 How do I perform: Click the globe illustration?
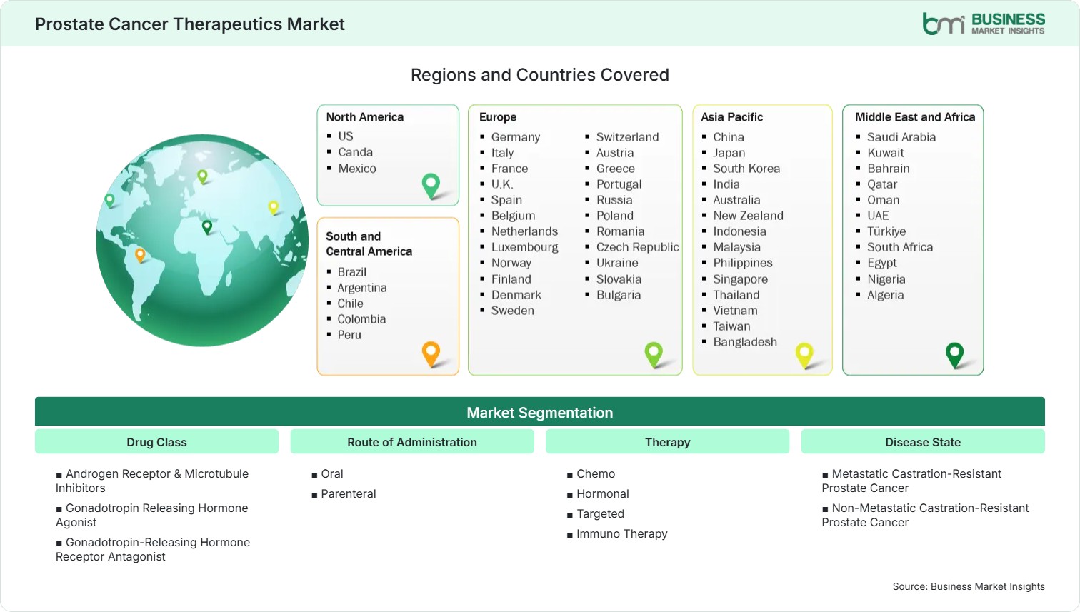tap(203, 241)
